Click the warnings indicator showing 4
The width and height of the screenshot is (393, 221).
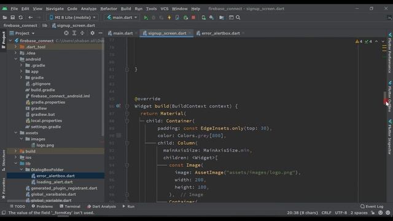coord(359,42)
